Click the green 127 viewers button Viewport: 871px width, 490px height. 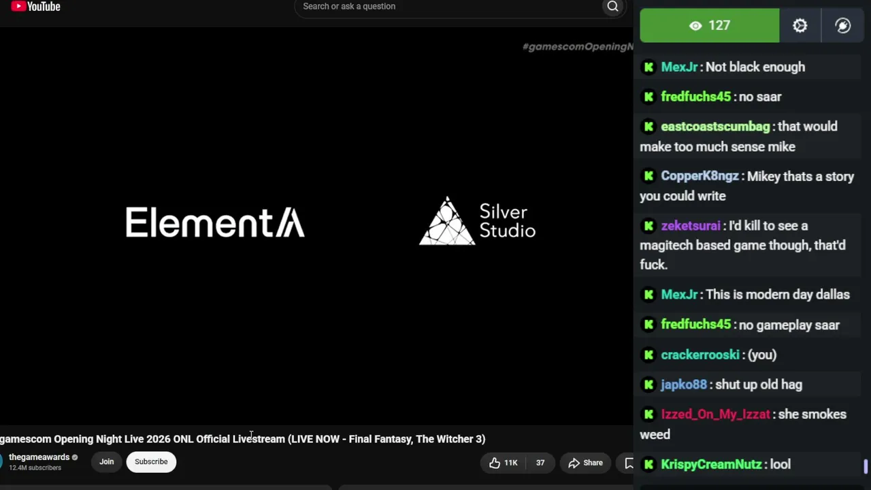[710, 26]
